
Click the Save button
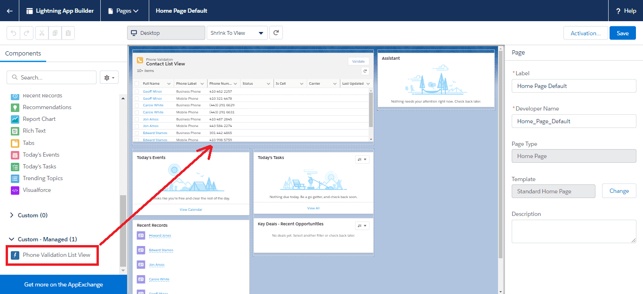622,33
